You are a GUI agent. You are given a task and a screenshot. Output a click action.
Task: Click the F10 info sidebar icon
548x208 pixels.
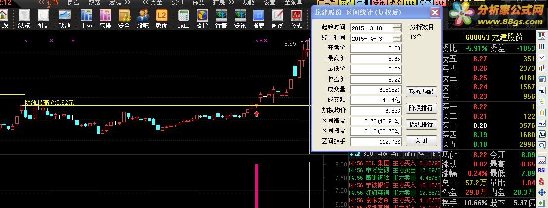pyautogui.click(x=542, y=90)
